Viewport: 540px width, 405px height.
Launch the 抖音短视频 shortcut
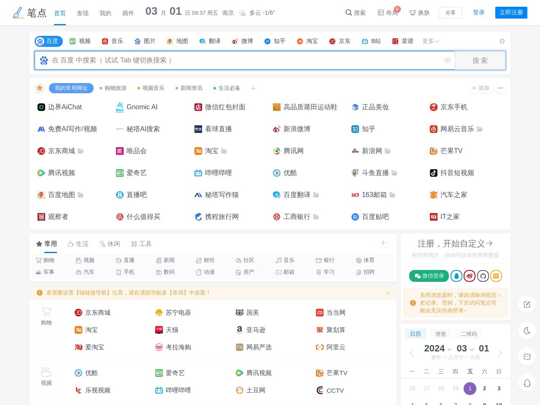(457, 173)
